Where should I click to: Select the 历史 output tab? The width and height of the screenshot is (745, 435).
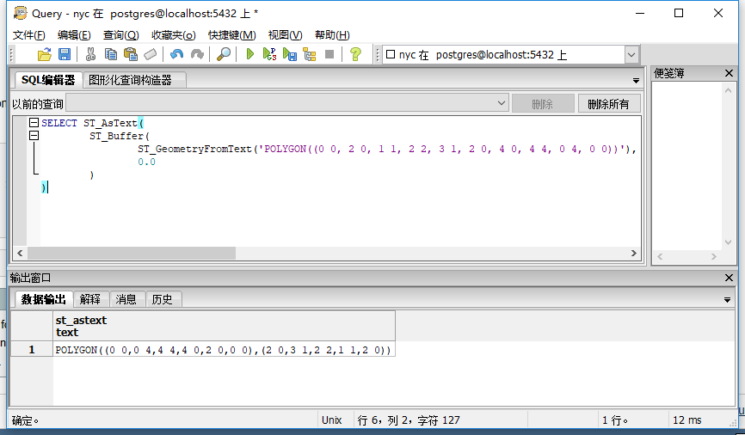tap(162, 299)
